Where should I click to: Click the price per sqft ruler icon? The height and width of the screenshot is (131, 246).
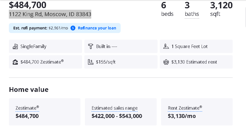point(90,62)
